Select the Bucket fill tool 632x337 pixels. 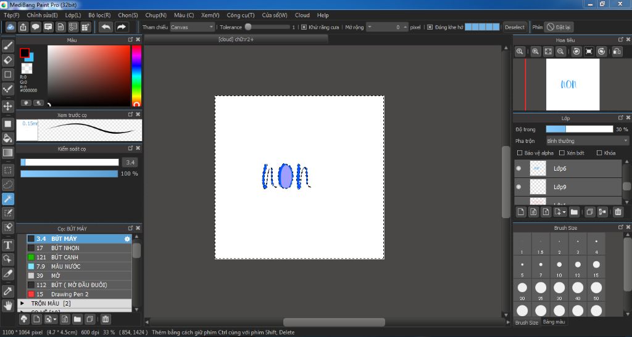point(7,139)
